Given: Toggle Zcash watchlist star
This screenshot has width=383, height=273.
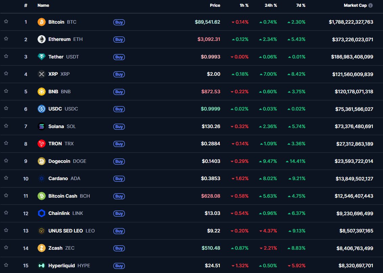Looking at the screenshot, I should click(x=6, y=248).
